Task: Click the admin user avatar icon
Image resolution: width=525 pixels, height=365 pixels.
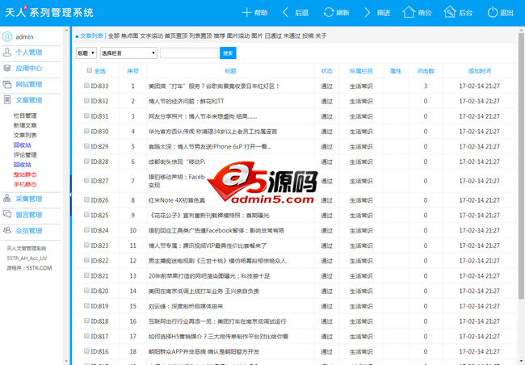Action: [x=7, y=36]
